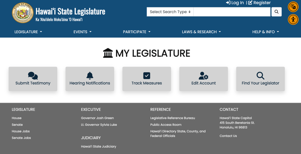Expand the LAWS & RESEARCH nav menu
Image resolution: width=301 pixels, height=154 pixels.
click(201, 32)
